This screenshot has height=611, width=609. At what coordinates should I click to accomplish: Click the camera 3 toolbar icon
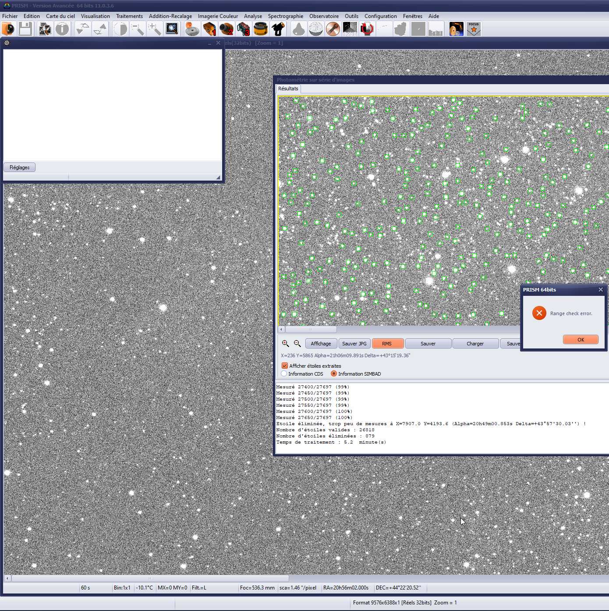pyautogui.click(x=243, y=29)
